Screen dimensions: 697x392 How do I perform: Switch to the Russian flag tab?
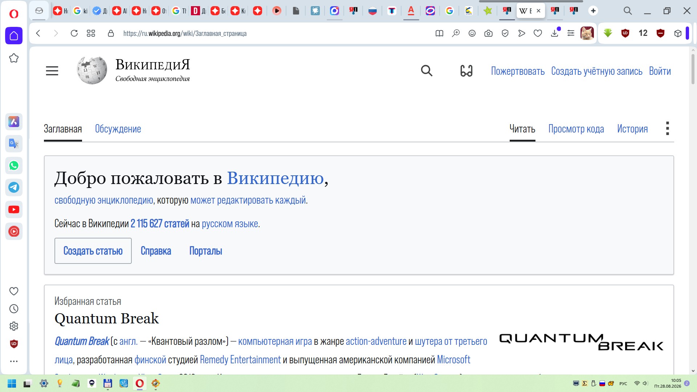point(372,11)
